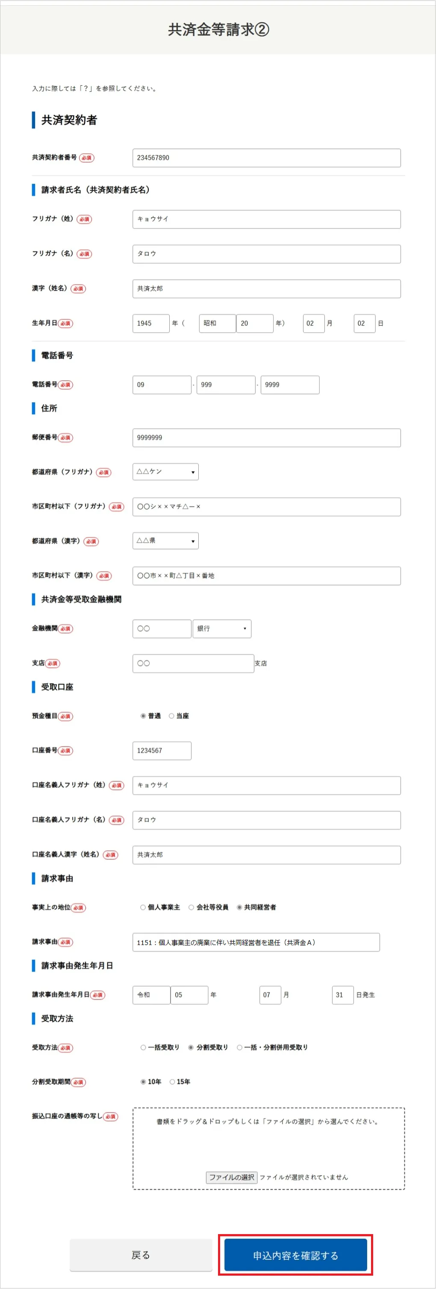Image resolution: width=436 pixels, height=1289 pixels.
Task: Click the 支店 branch name field
Action: (x=193, y=663)
